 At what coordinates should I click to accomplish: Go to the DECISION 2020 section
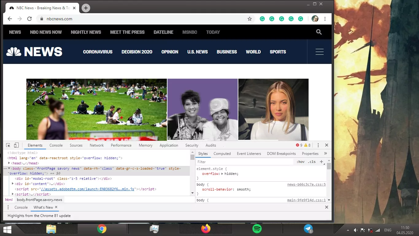[137, 52]
